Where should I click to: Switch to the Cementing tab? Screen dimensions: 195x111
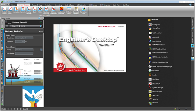[58, 5]
